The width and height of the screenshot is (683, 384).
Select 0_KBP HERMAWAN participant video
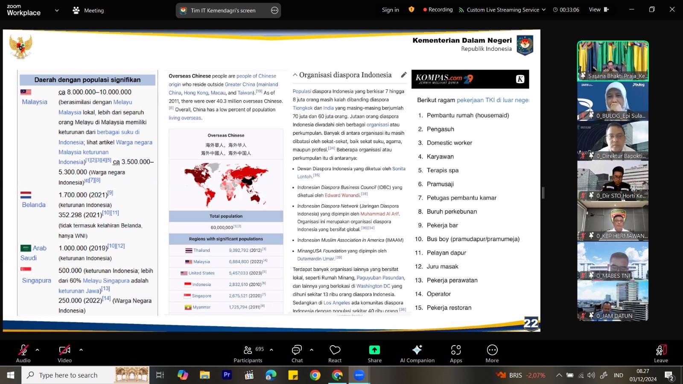coord(613,221)
